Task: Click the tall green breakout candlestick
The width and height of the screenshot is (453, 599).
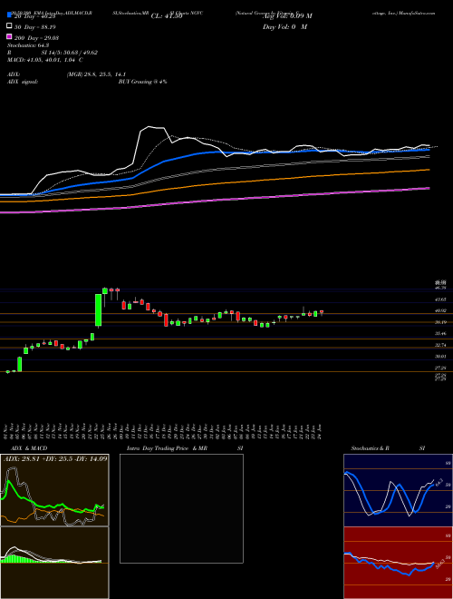Action: [99, 309]
